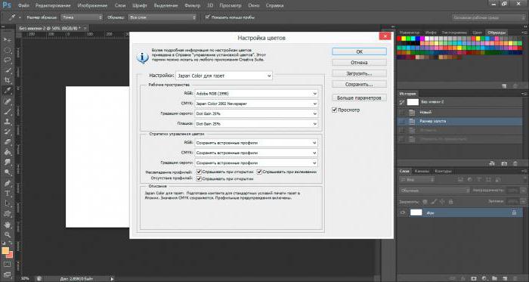Select the Eraser tool

8,141
